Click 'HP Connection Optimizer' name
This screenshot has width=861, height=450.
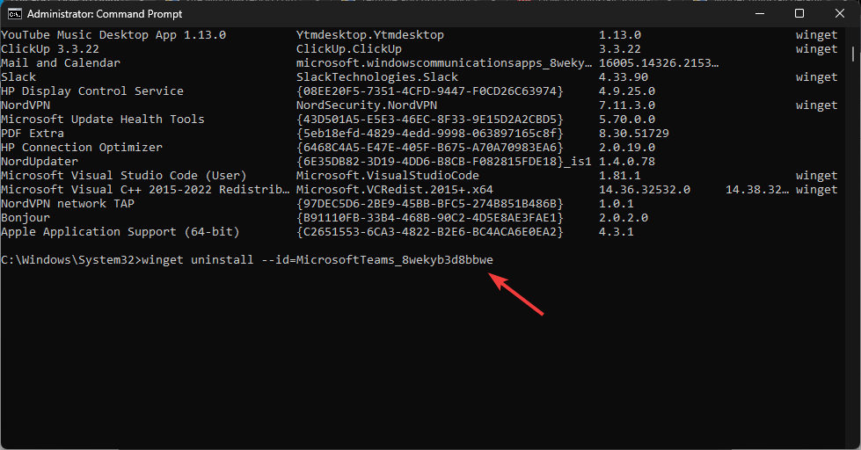click(81, 148)
